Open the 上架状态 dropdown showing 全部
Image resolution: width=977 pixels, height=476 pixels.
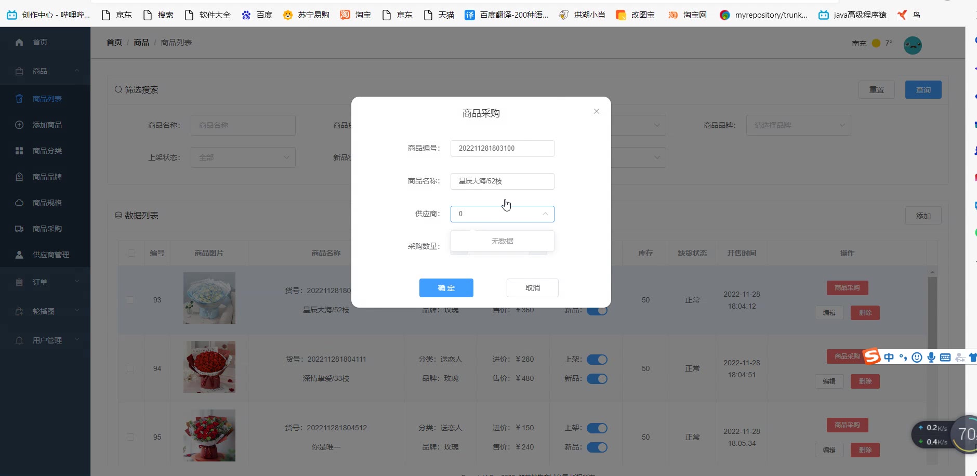(x=243, y=157)
